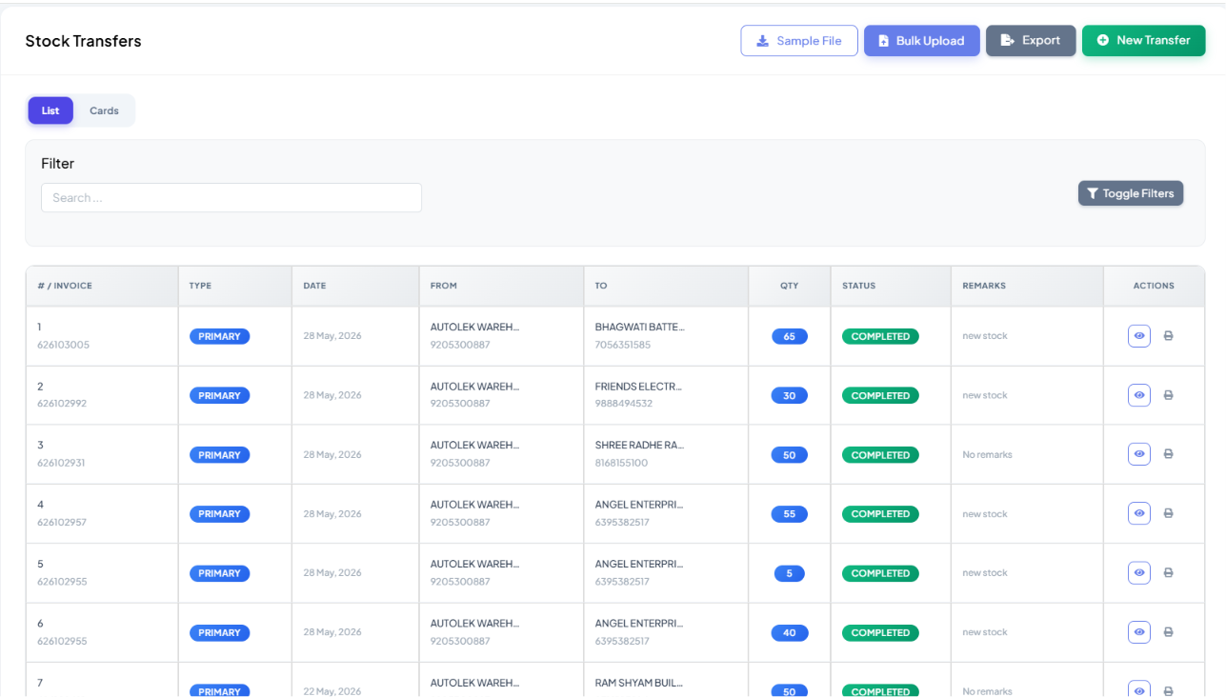Click quantity badge 5 in row 5

(x=789, y=573)
